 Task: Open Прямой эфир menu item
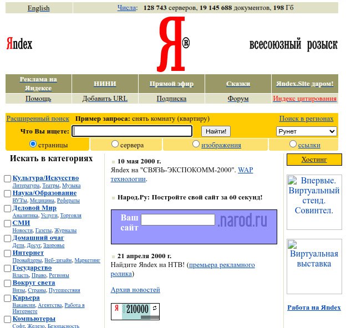click(x=171, y=84)
